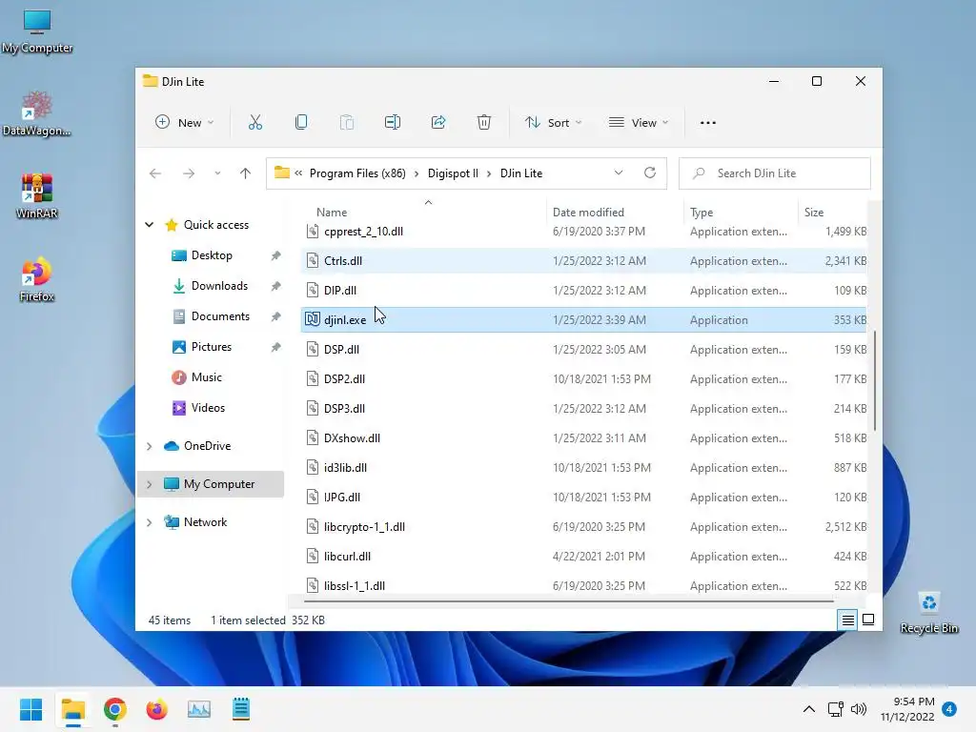Click the Rename icon in toolbar

point(393,123)
